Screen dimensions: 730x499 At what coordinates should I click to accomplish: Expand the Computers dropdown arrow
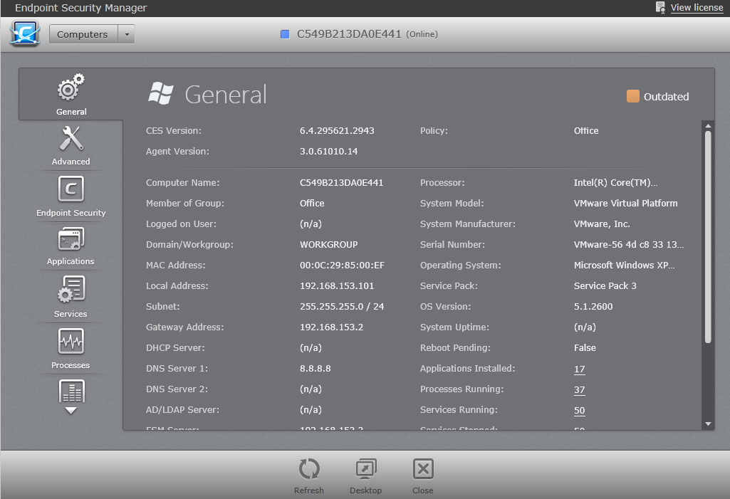tap(126, 34)
